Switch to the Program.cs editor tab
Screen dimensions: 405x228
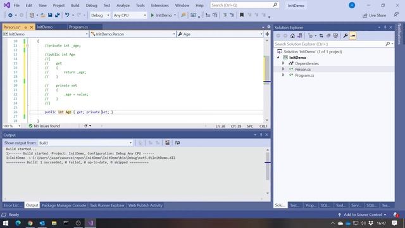[78, 27]
